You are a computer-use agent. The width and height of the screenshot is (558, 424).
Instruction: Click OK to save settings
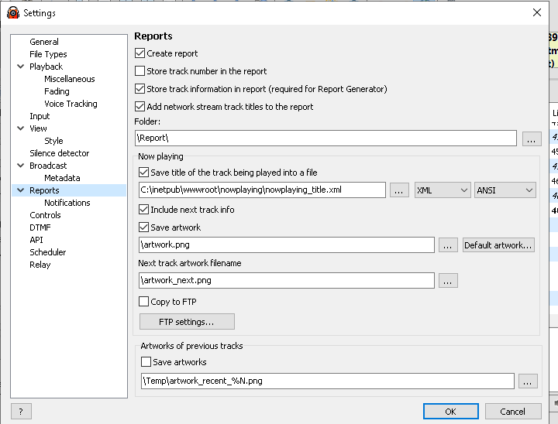[450, 411]
